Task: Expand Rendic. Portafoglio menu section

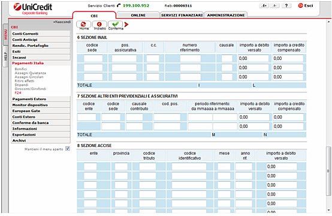Action: [41, 46]
